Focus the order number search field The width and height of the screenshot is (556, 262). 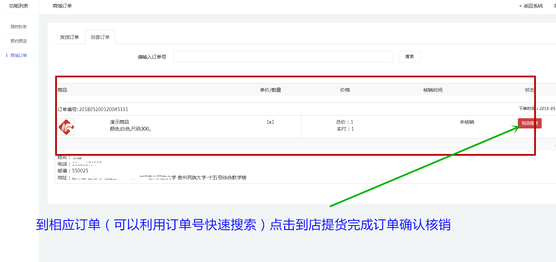pyautogui.click(x=283, y=57)
